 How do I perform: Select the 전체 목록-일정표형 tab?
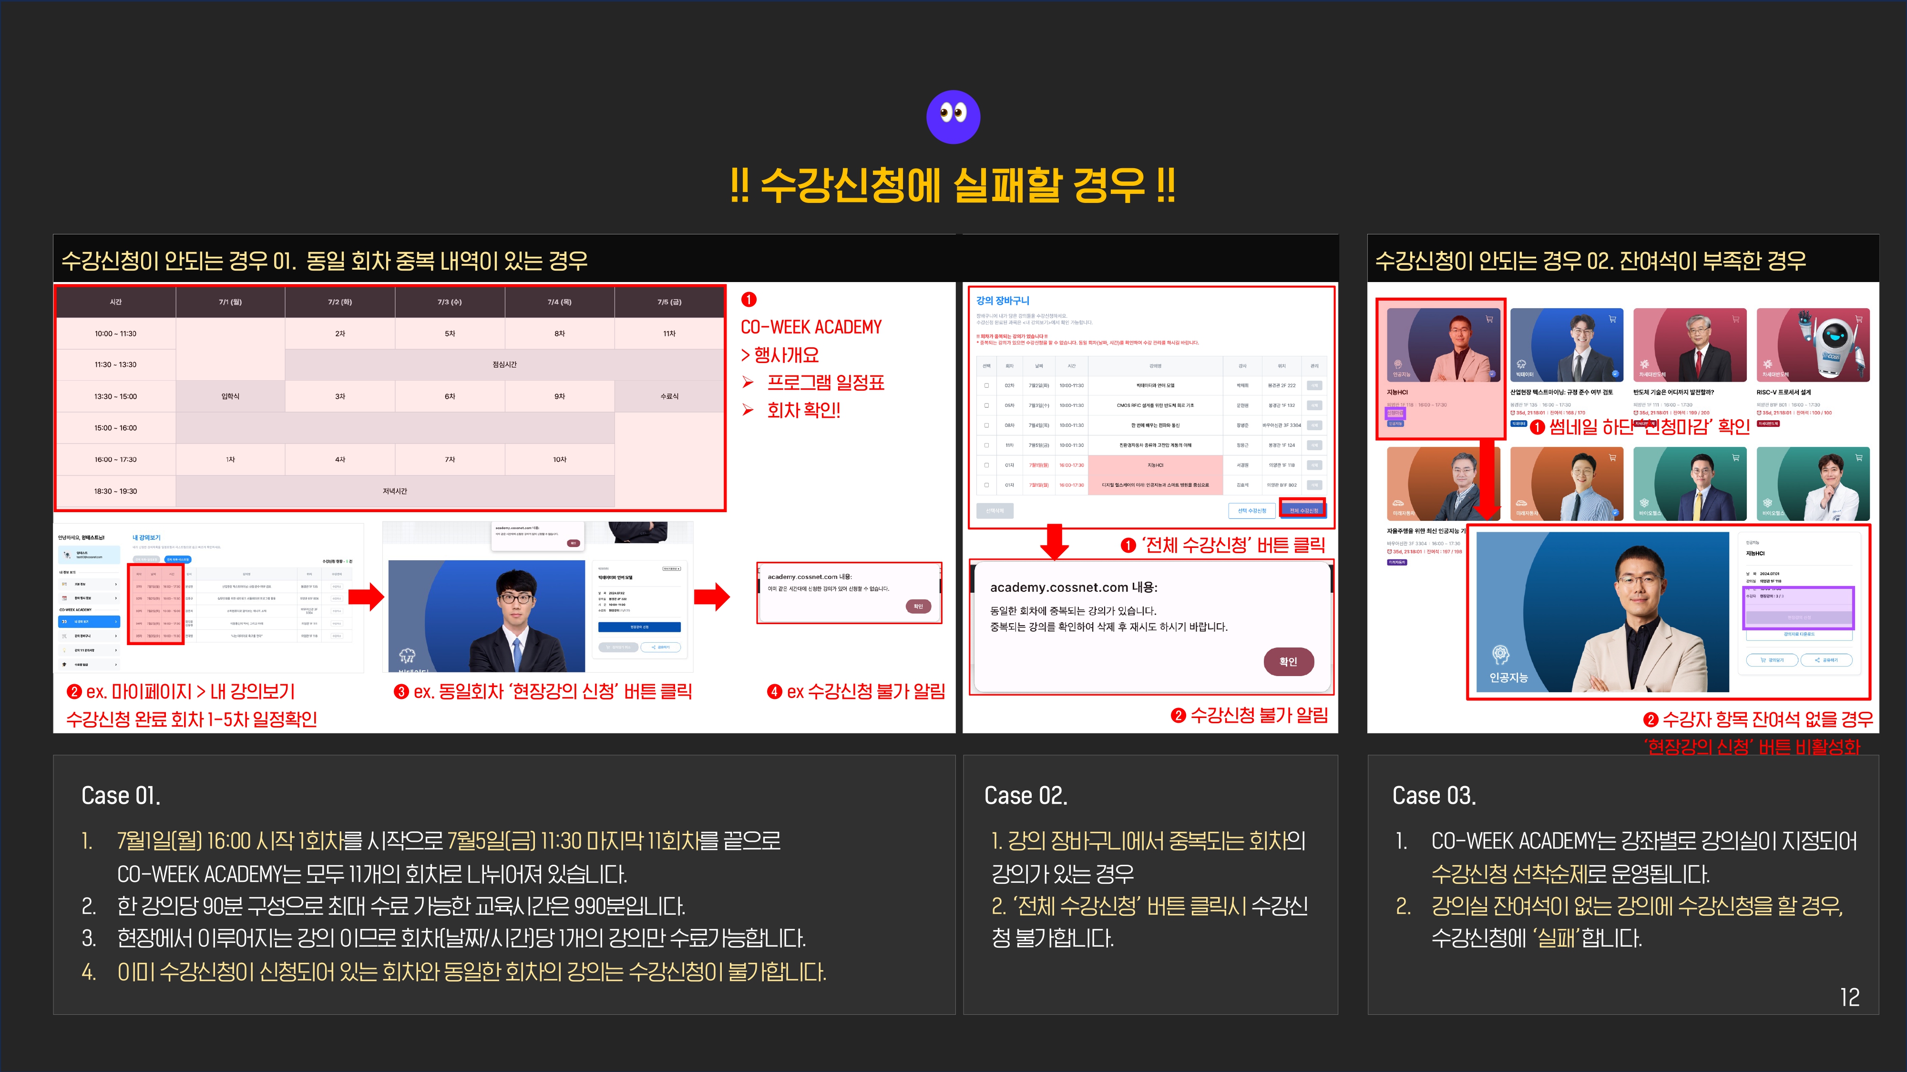pos(146,560)
